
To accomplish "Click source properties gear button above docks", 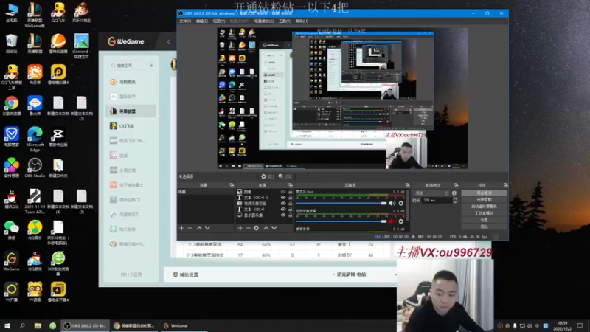I will coord(268,176).
